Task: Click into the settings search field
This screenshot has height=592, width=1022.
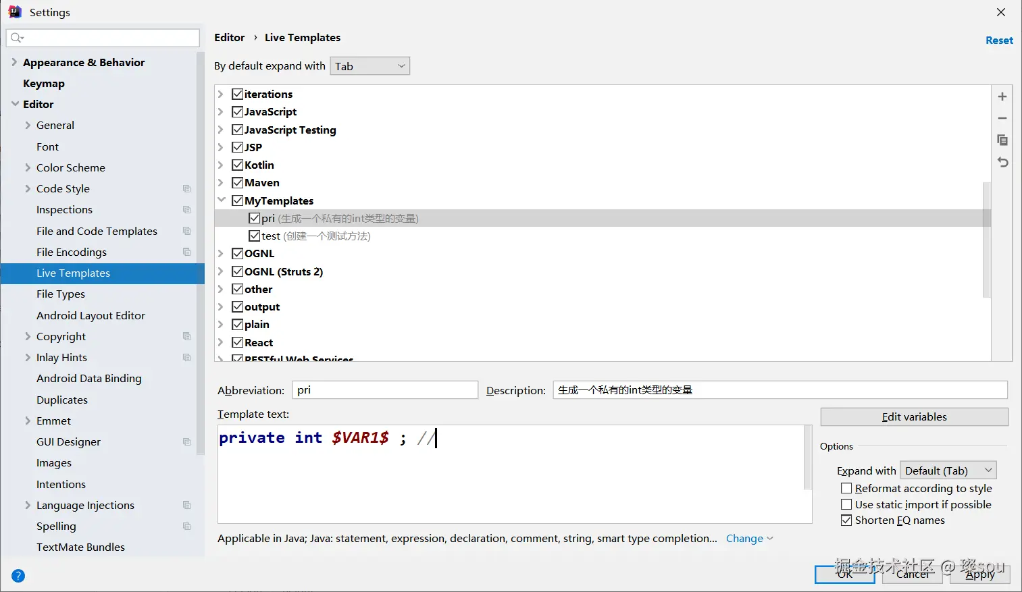Action: click(103, 38)
